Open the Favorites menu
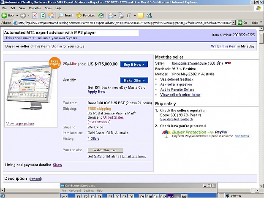Screen dimensions: 264x198 tap(35, 8)
